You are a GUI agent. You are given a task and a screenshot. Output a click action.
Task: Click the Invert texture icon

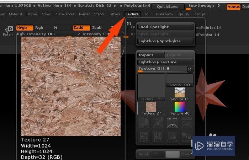[x=186, y=137]
